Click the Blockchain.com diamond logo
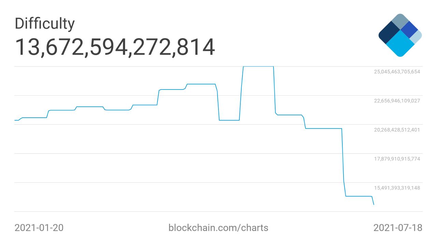437x245 pixels. (400, 35)
